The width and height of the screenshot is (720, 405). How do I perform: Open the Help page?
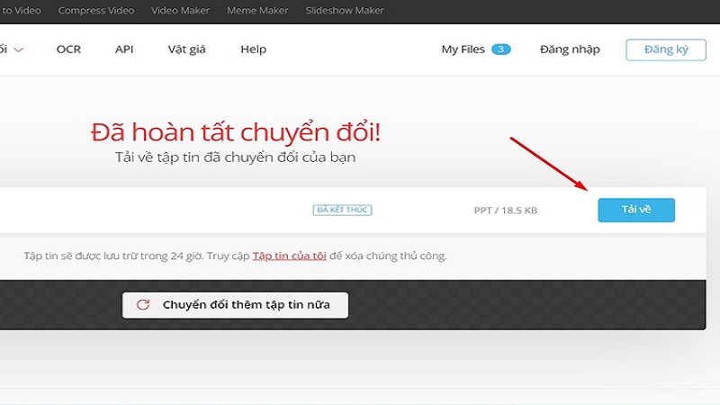[253, 49]
